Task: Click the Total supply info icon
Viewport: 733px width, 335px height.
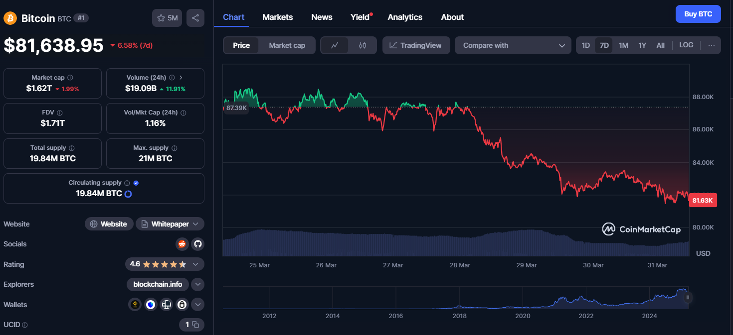Action: point(72,148)
